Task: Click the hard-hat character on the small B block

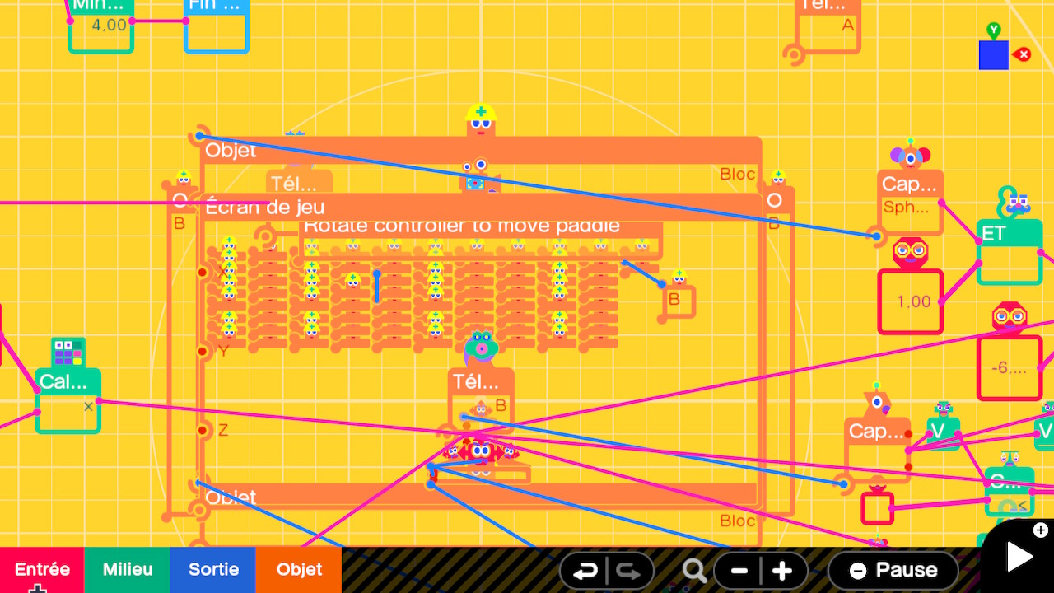Action: click(679, 277)
